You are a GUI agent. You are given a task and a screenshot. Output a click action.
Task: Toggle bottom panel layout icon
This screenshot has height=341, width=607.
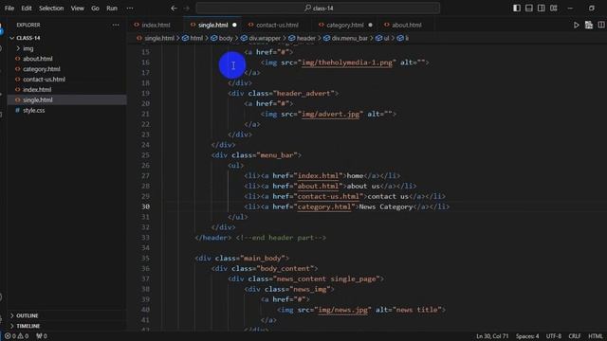pyautogui.click(x=529, y=8)
